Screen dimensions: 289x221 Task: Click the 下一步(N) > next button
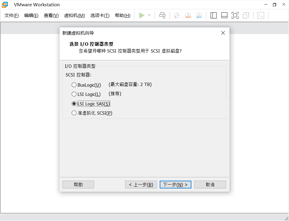[x=176, y=185]
